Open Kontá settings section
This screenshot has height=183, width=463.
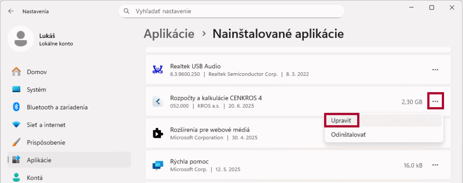(x=34, y=177)
